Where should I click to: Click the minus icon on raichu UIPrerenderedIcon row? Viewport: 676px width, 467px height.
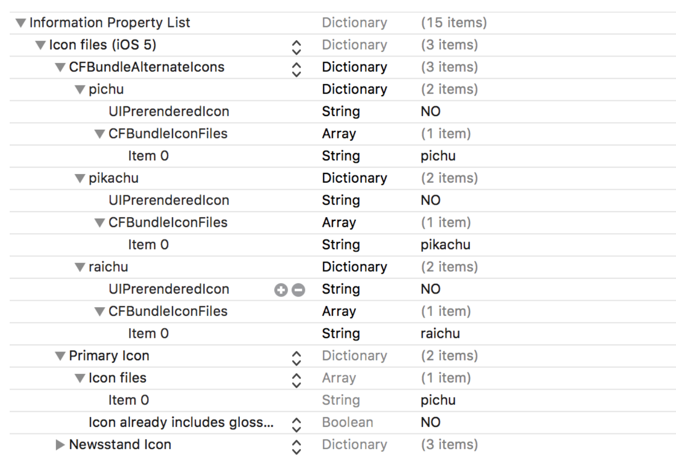298,290
